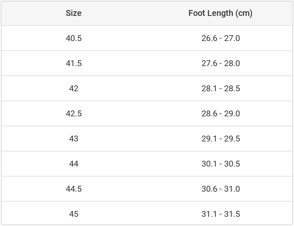Screen dimensions: 294x226
Task: Click the Size column header
Action: [74, 13]
